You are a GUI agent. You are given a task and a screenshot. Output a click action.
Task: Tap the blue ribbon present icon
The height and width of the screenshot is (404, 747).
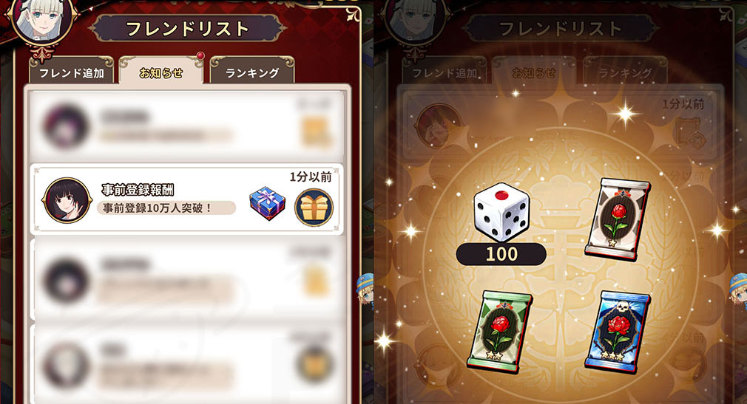[268, 203]
